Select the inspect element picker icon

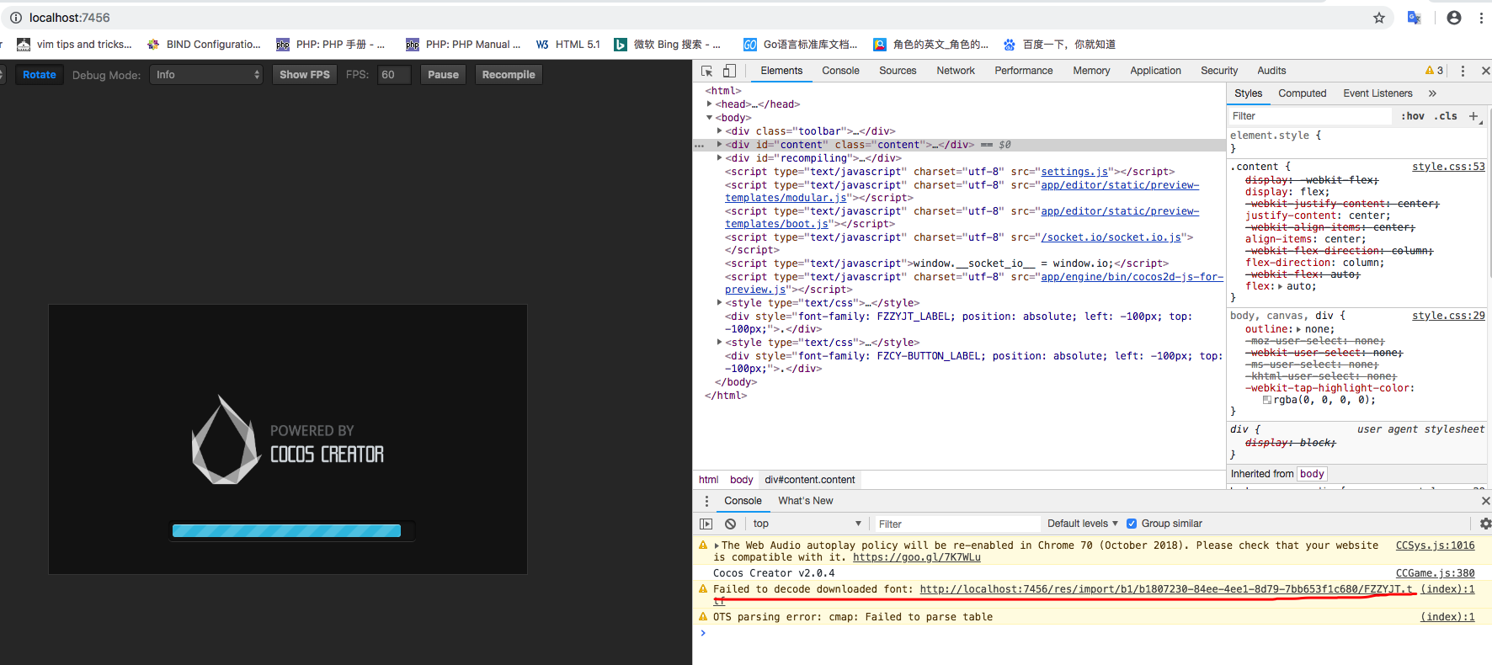pos(706,71)
